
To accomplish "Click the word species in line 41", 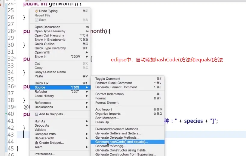I will [x=193, y=121].
